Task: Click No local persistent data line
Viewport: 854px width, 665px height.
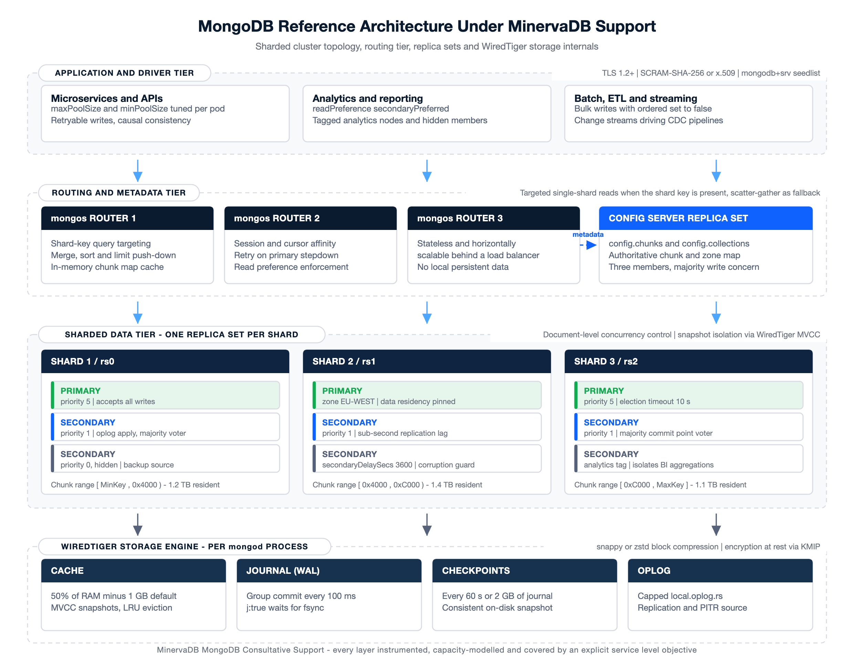Action: [x=462, y=267]
